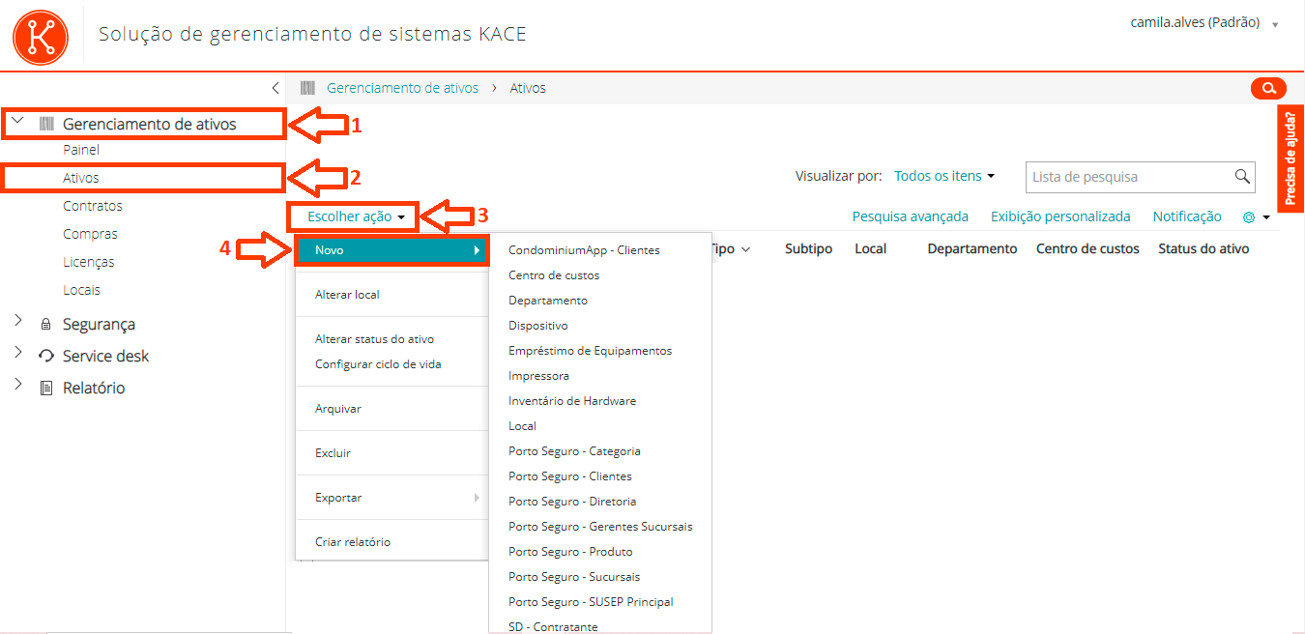Choose Dispositivo asset type

(x=538, y=326)
